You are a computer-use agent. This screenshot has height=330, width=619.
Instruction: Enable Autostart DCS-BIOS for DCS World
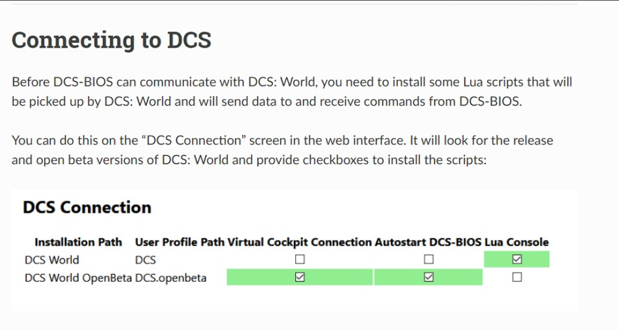(x=429, y=260)
